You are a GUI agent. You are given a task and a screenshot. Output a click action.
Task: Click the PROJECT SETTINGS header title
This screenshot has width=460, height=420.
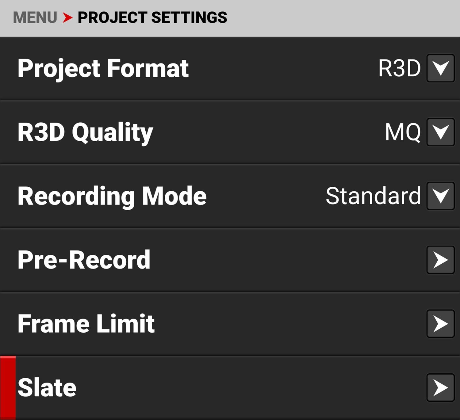tap(152, 17)
